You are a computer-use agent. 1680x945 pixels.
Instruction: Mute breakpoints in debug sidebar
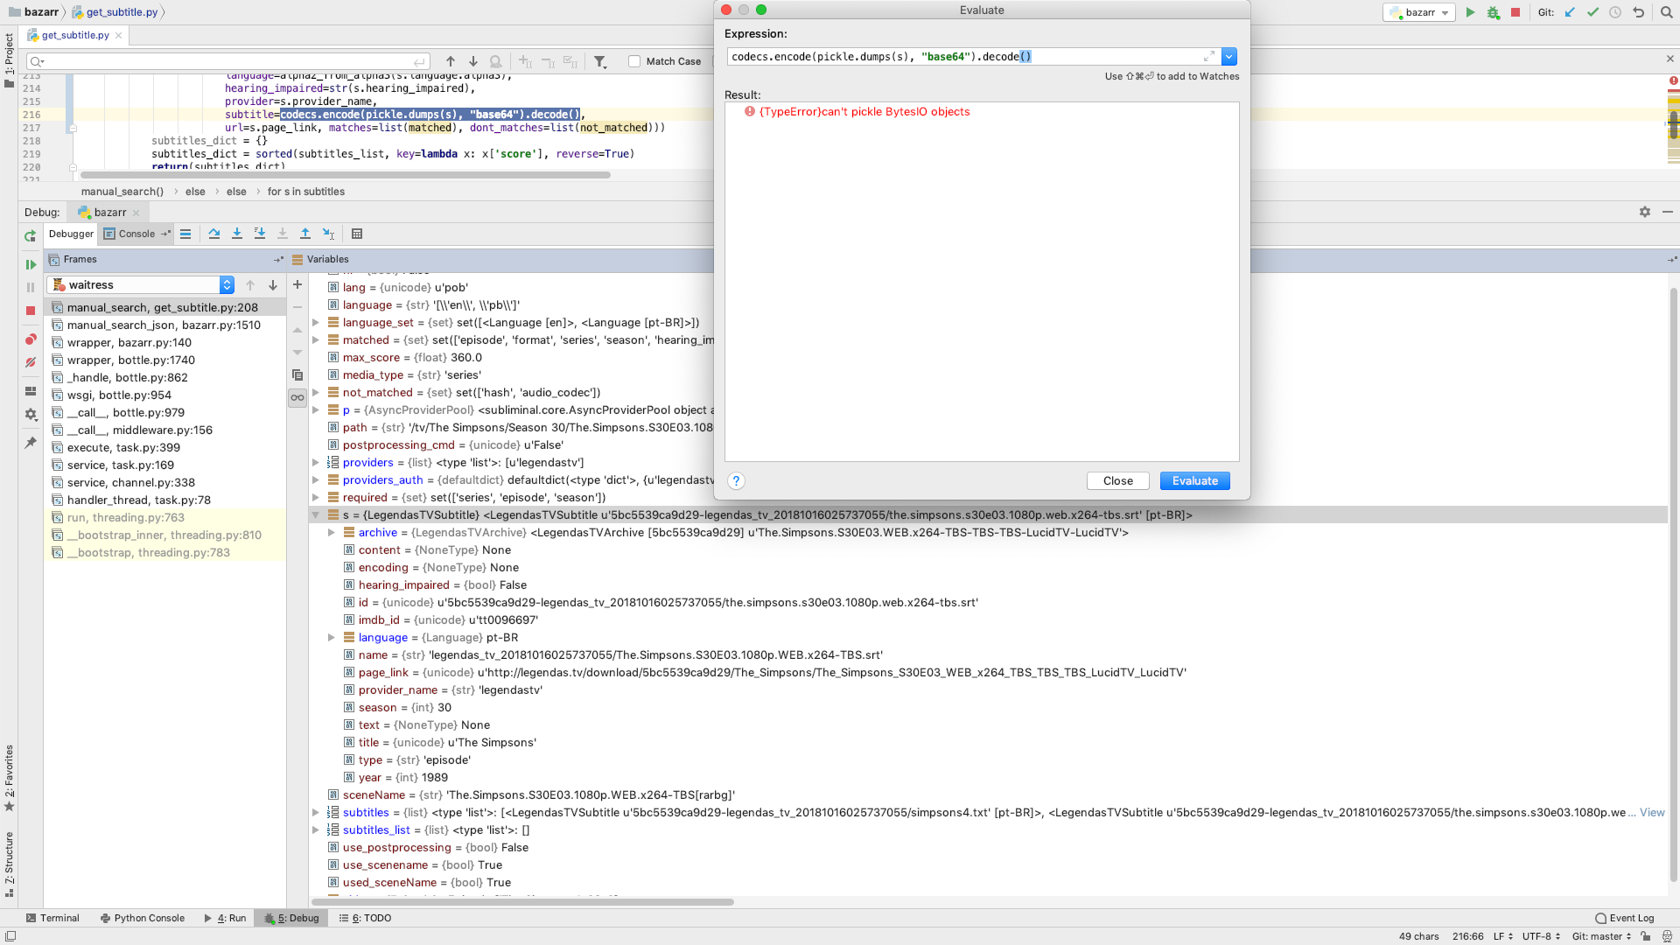31,362
